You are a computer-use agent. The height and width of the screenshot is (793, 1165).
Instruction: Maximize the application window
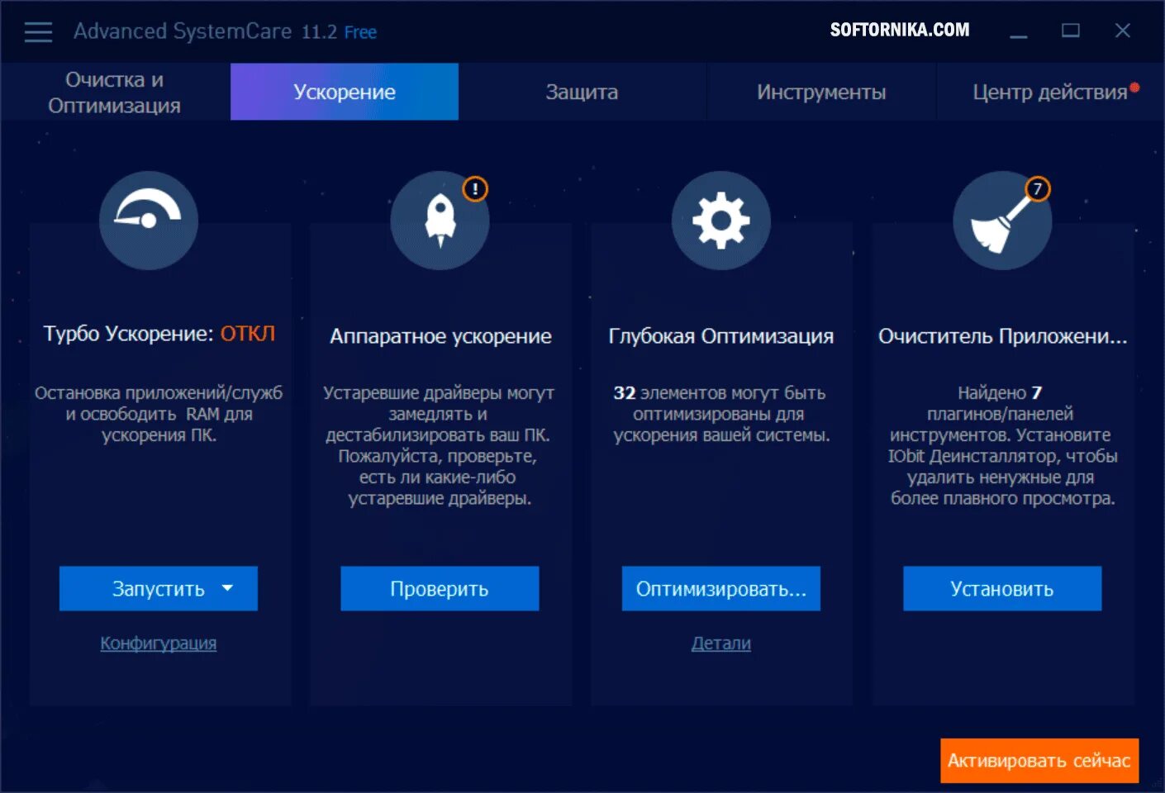pyautogui.click(x=1071, y=31)
